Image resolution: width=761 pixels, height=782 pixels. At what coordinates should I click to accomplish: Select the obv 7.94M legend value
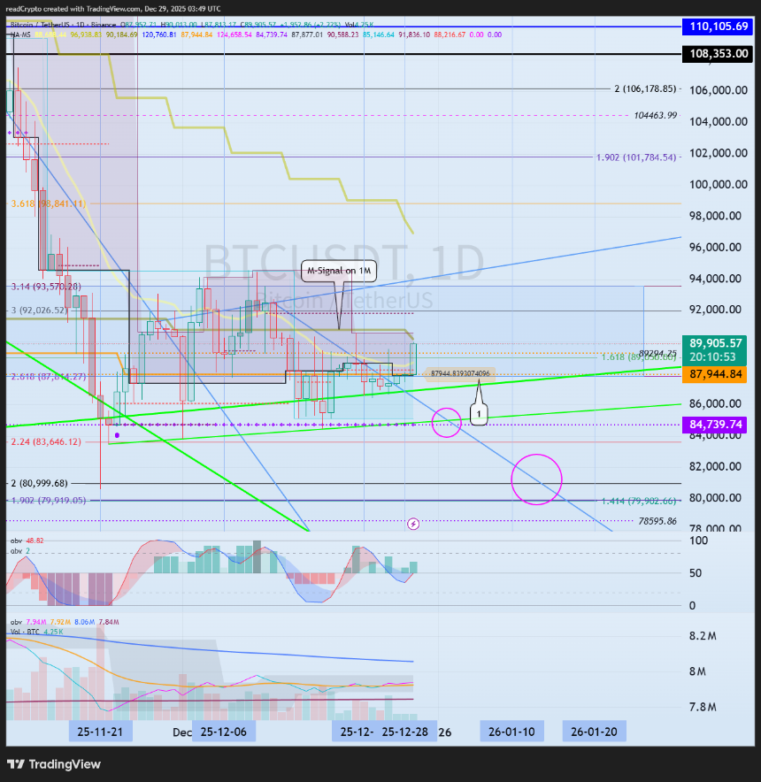point(36,622)
